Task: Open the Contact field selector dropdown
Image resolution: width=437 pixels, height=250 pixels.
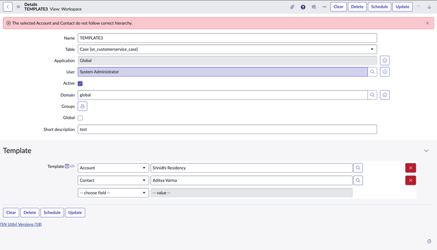Action: click(x=113, y=180)
